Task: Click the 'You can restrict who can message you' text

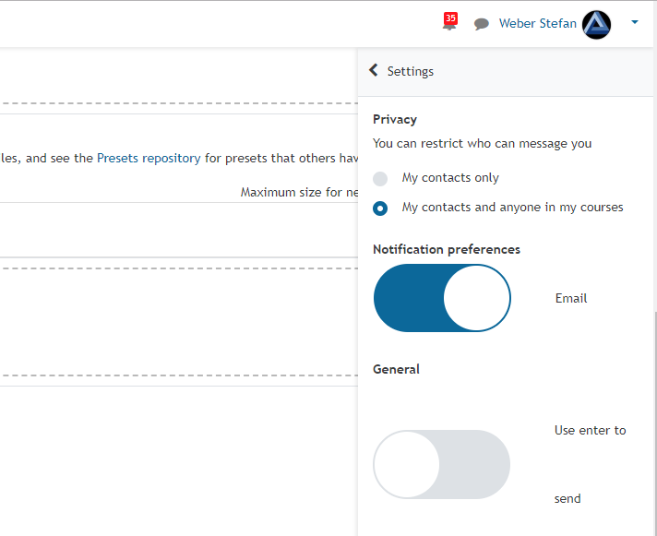Action: tap(483, 144)
